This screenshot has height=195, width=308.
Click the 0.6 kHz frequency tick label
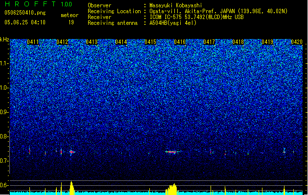(x=4, y=185)
